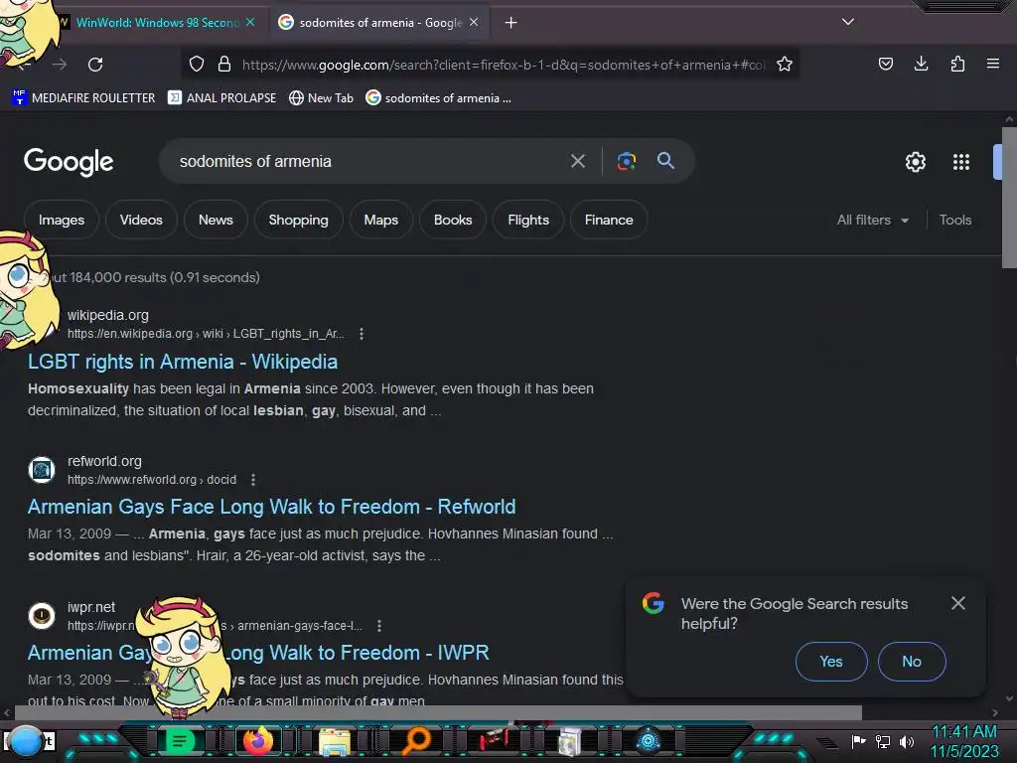
Task: Close the WinWorld Windows 98 tab
Action: (x=250, y=22)
